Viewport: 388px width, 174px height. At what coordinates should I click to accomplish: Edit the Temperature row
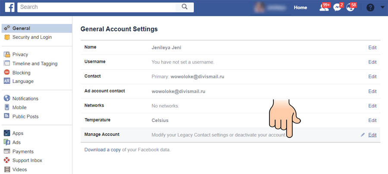[372, 120]
